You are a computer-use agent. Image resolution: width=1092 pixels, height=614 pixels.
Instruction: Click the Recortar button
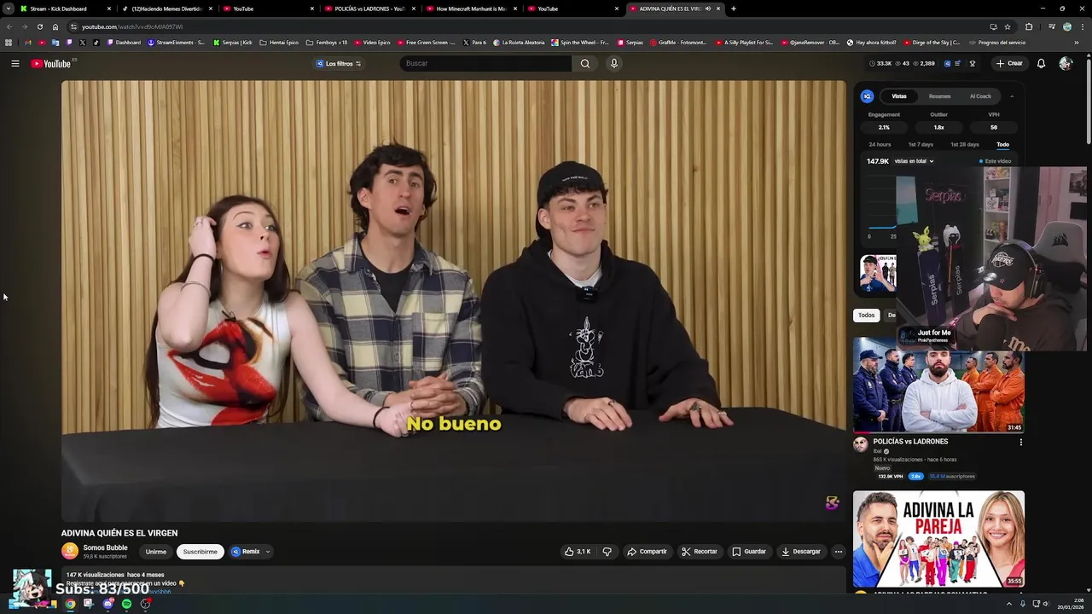click(x=700, y=552)
